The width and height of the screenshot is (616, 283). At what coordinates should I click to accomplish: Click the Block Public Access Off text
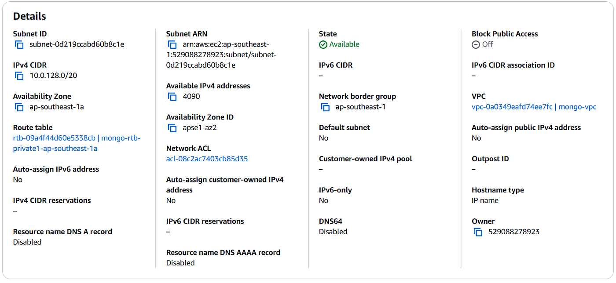pos(488,44)
